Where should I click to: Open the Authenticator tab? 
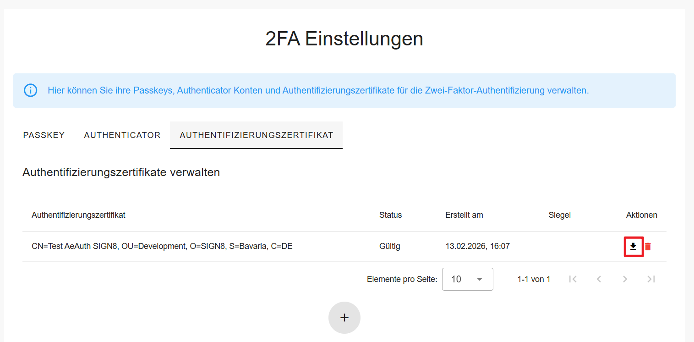point(122,135)
